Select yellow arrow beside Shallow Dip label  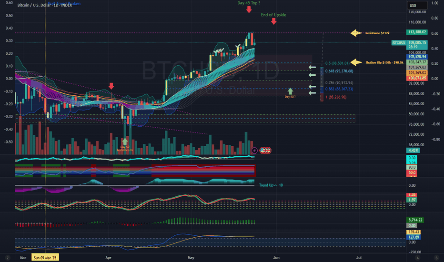point(356,62)
